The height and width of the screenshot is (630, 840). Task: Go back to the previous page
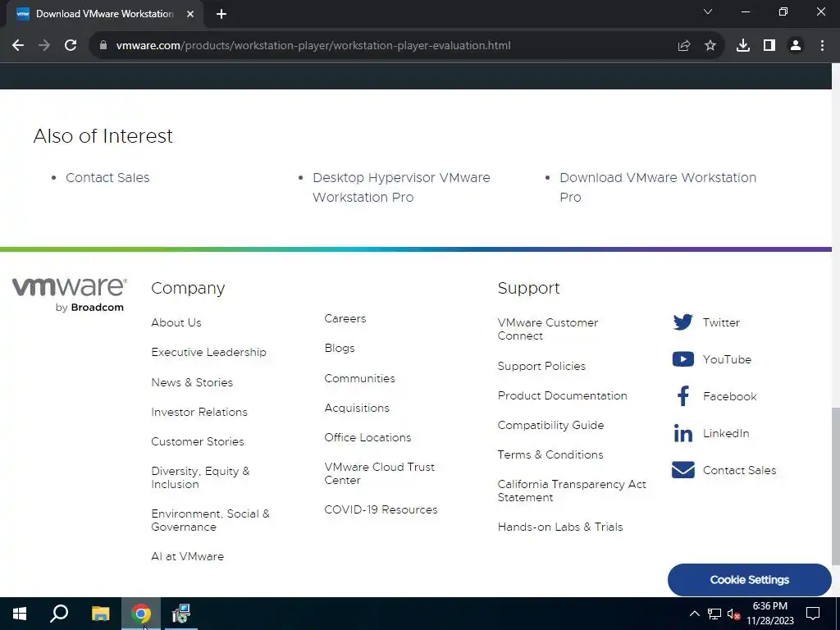tap(18, 46)
